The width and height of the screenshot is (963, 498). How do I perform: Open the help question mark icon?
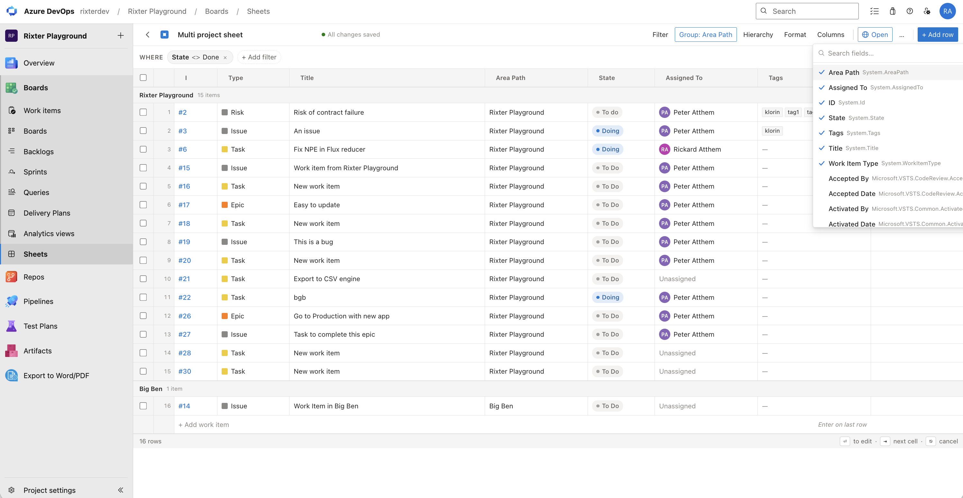910,11
